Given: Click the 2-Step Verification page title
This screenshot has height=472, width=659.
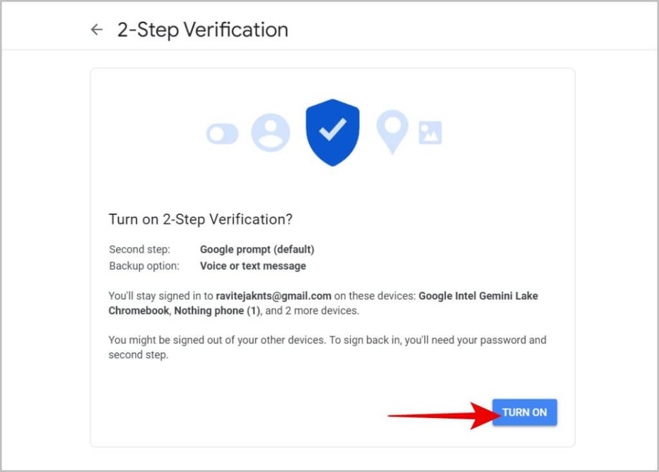Looking at the screenshot, I should (203, 30).
